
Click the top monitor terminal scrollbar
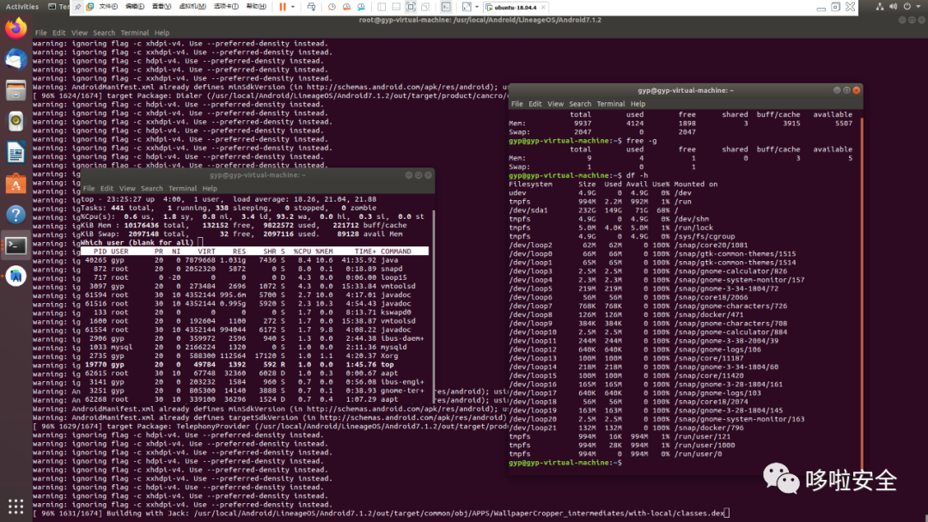tap(434, 307)
